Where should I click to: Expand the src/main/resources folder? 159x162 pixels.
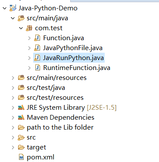[x=13, y=78]
